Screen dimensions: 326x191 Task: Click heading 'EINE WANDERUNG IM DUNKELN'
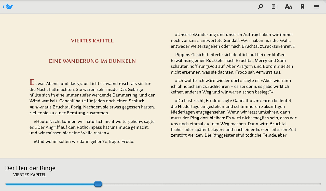tap(92, 61)
